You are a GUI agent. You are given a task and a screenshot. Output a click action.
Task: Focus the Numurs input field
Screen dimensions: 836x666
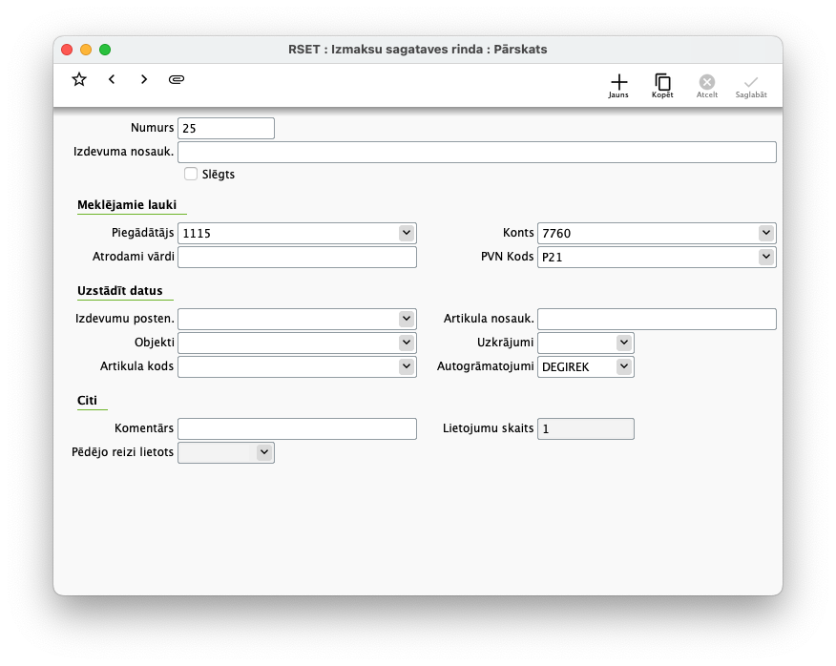click(226, 128)
